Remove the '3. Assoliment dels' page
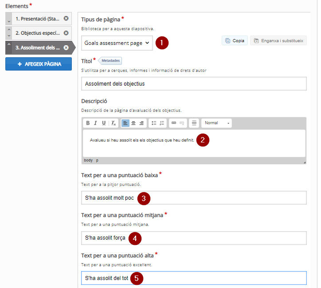Image resolution: width=321 pixels, height=288 pixels. coord(66,48)
